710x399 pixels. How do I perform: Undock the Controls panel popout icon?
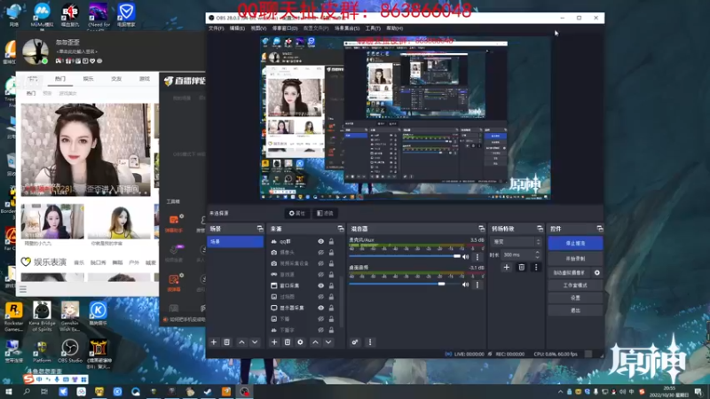[600, 229]
